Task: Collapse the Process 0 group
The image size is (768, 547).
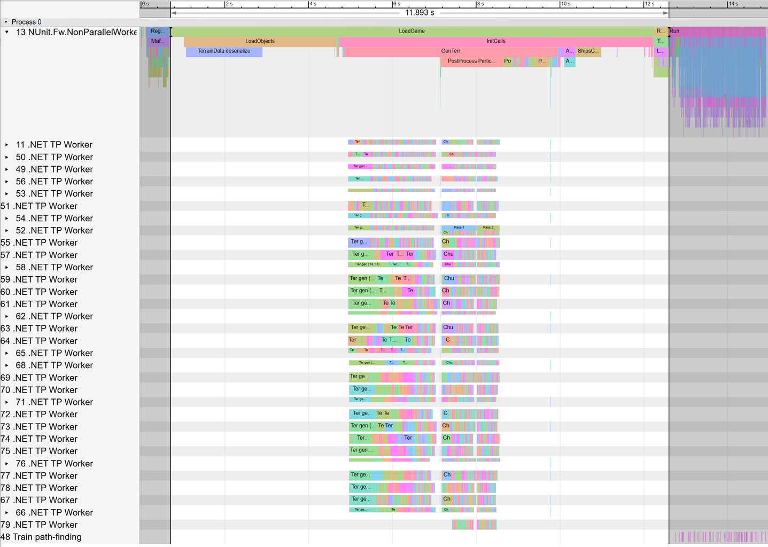Action: [6, 22]
